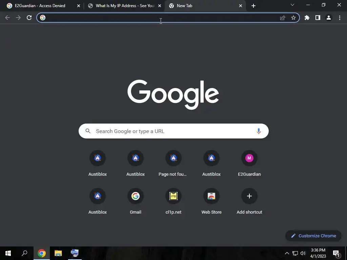Click the remote desktop app in taskbar
The width and height of the screenshot is (347, 260).
[x=75, y=253]
